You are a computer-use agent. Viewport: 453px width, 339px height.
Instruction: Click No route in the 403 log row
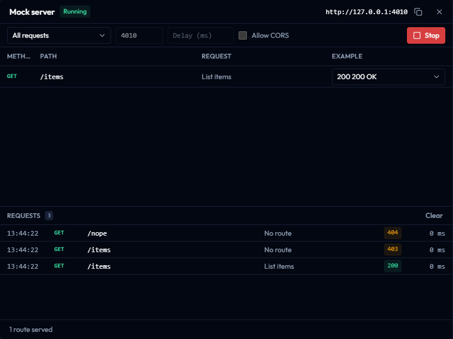click(278, 250)
